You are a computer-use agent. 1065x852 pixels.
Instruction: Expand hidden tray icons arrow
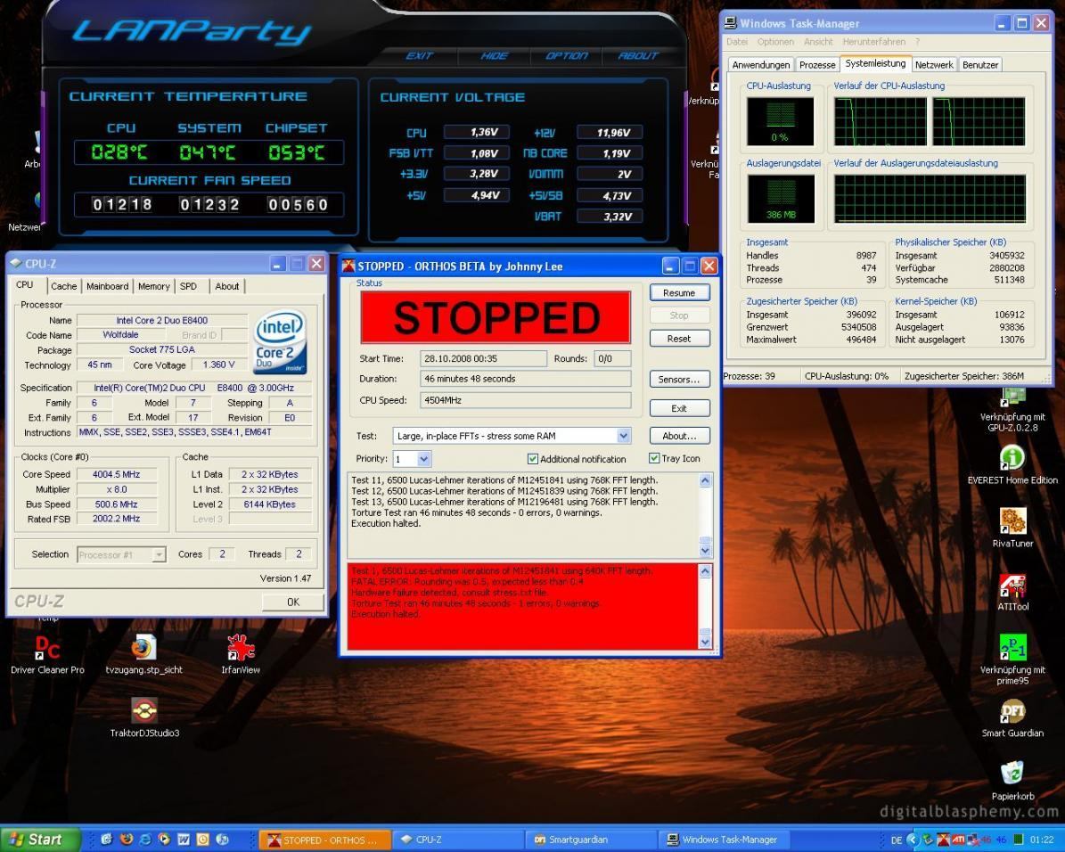[913, 840]
